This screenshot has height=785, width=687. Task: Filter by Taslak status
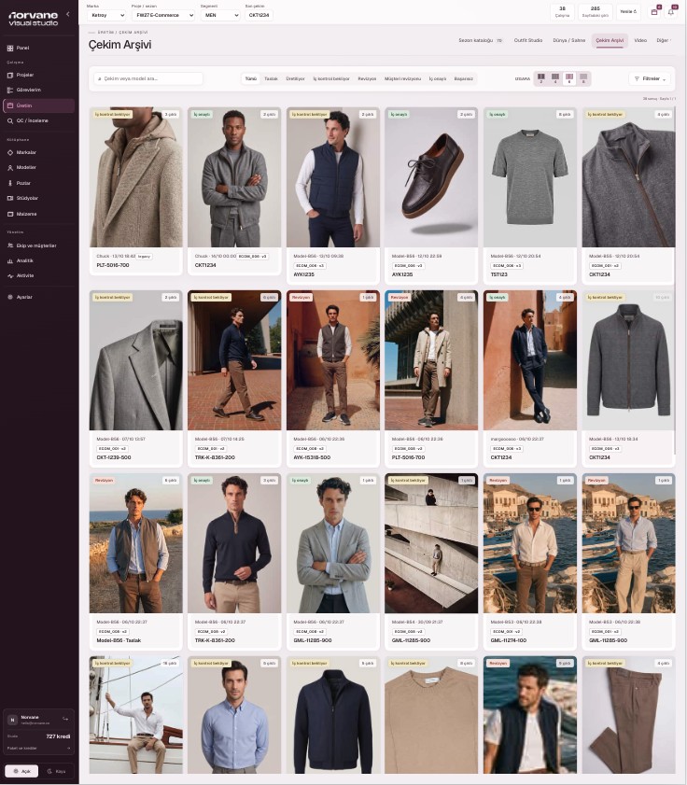[x=271, y=78]
